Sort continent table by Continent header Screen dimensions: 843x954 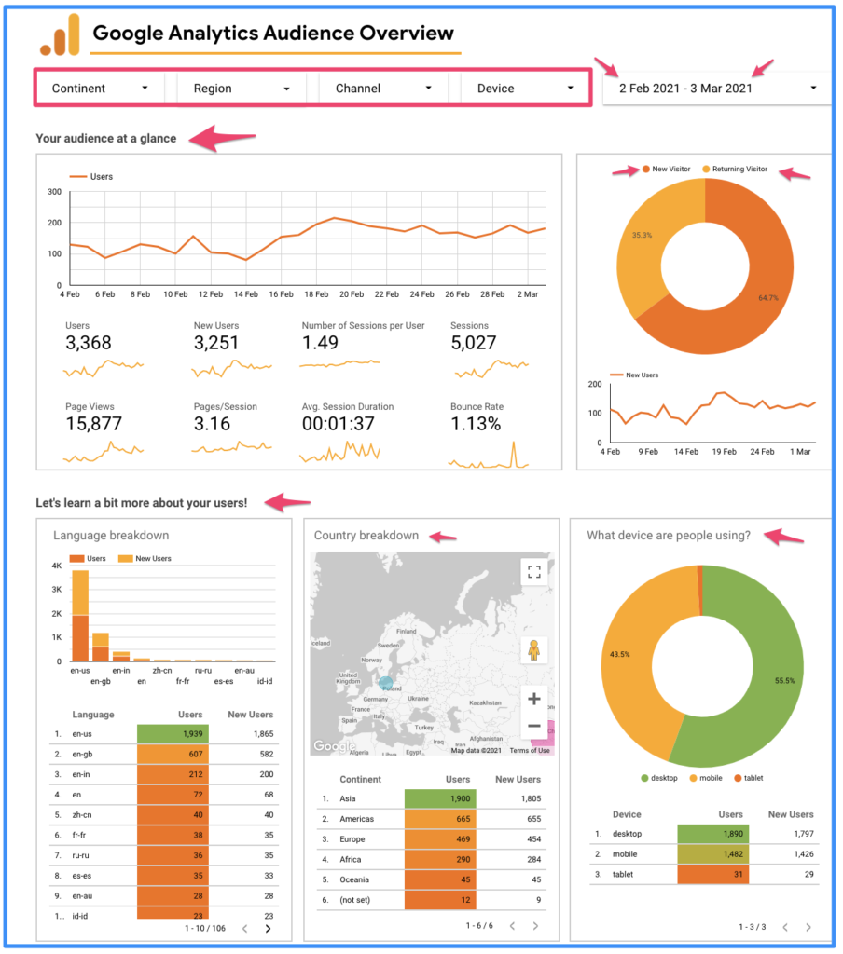[361, 780]
